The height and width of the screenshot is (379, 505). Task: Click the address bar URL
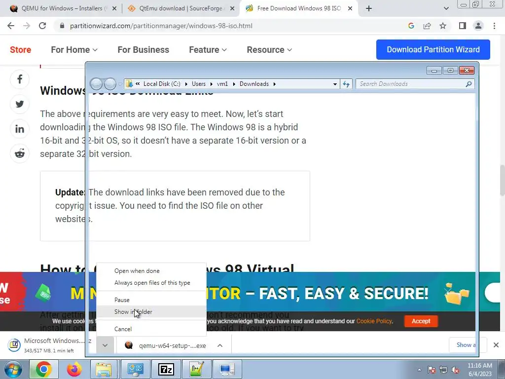(161, 26)
